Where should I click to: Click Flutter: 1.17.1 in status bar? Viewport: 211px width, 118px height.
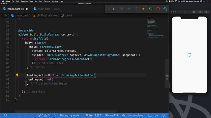93,115
